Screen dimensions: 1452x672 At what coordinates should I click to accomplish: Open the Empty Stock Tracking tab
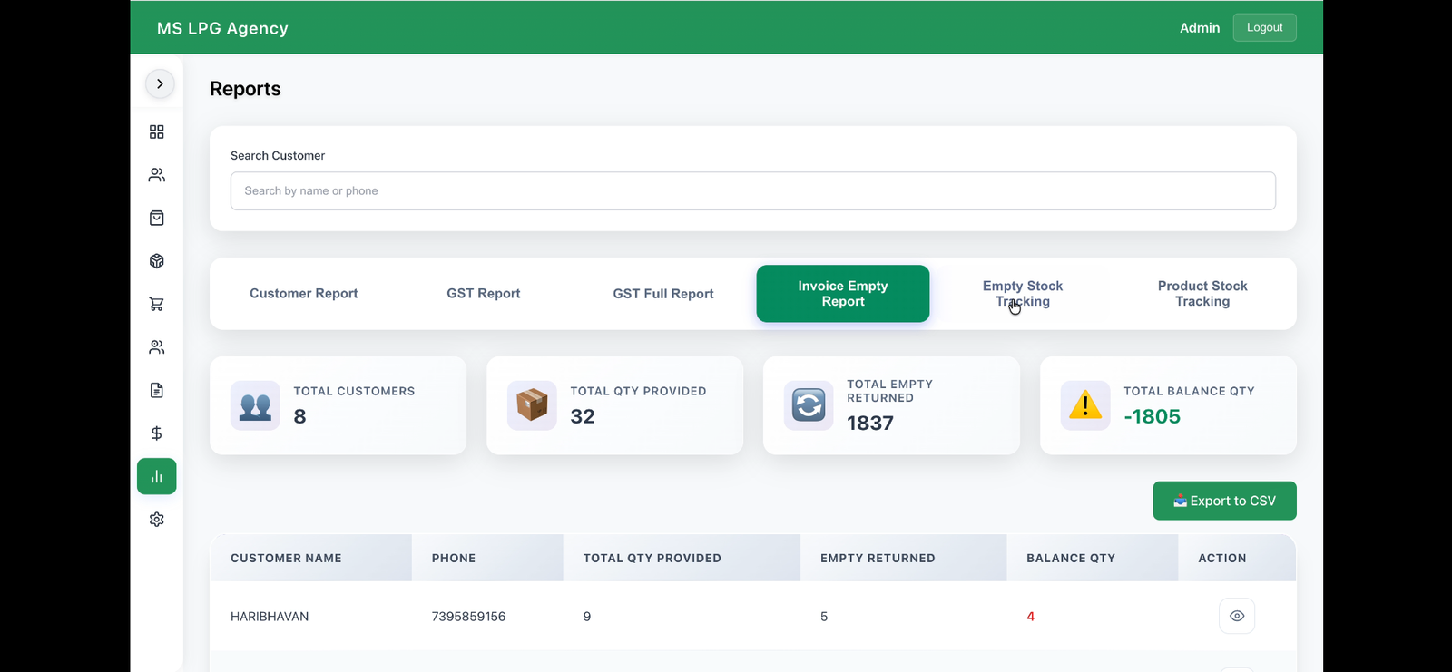(x=1023, y=294)
